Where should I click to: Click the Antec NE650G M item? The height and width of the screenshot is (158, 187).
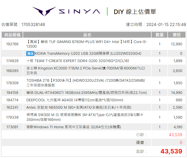click(79, 107)
